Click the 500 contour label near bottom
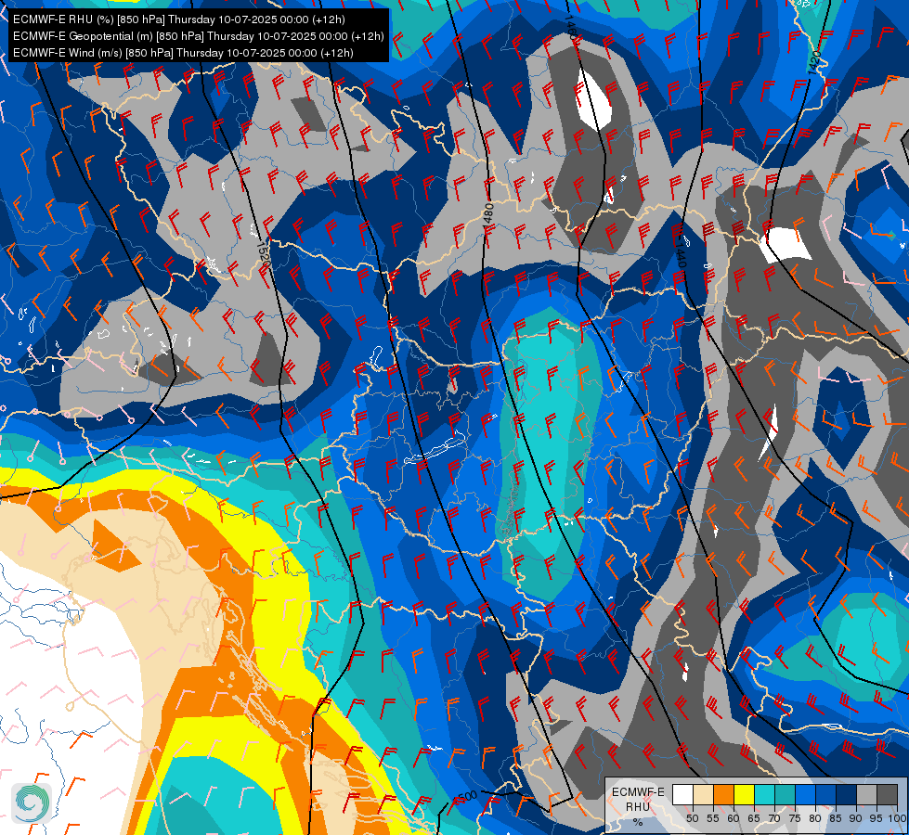The image size is (909, 835). (x=467, y=798)
